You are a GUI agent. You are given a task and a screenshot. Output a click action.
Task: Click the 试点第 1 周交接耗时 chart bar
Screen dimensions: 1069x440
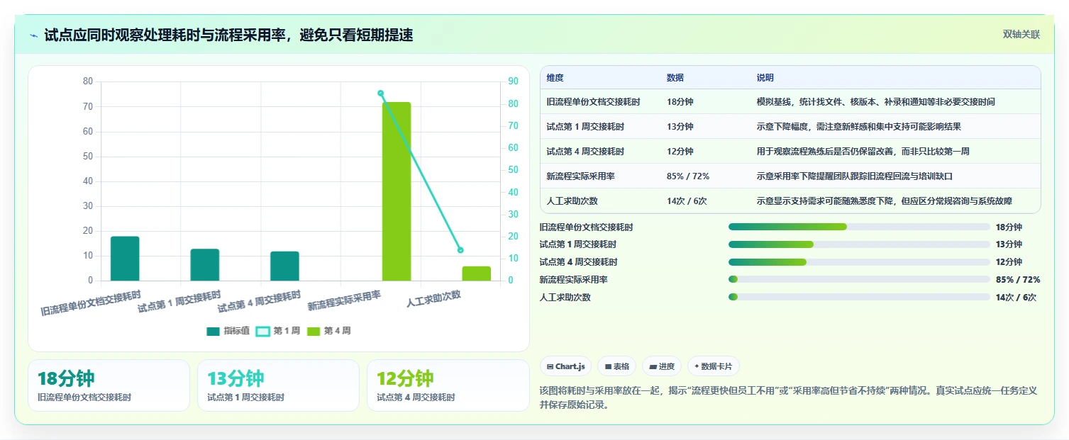205,265
